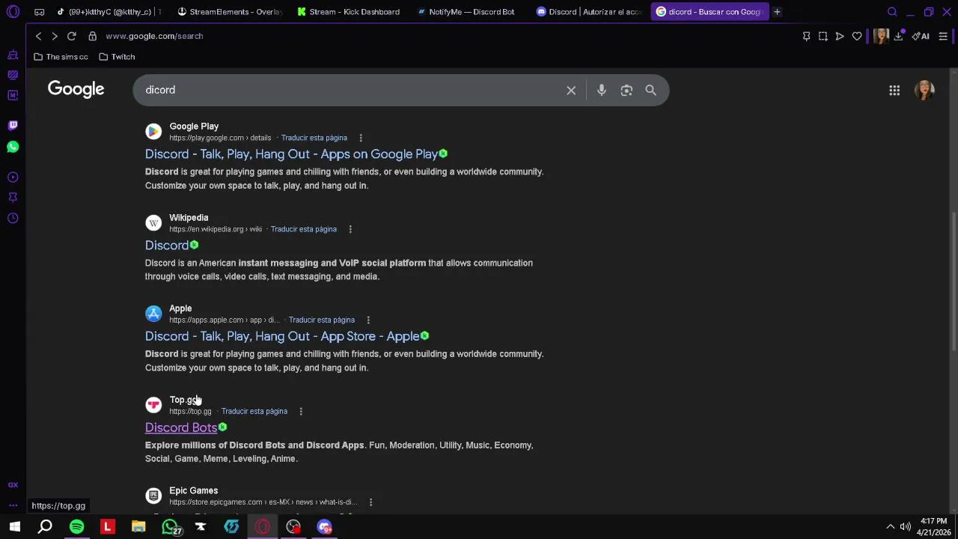Image resolution: width=958 pixels, height=539 pixels.
Task: Click the page vertical scrollbar
Action: 954,283
